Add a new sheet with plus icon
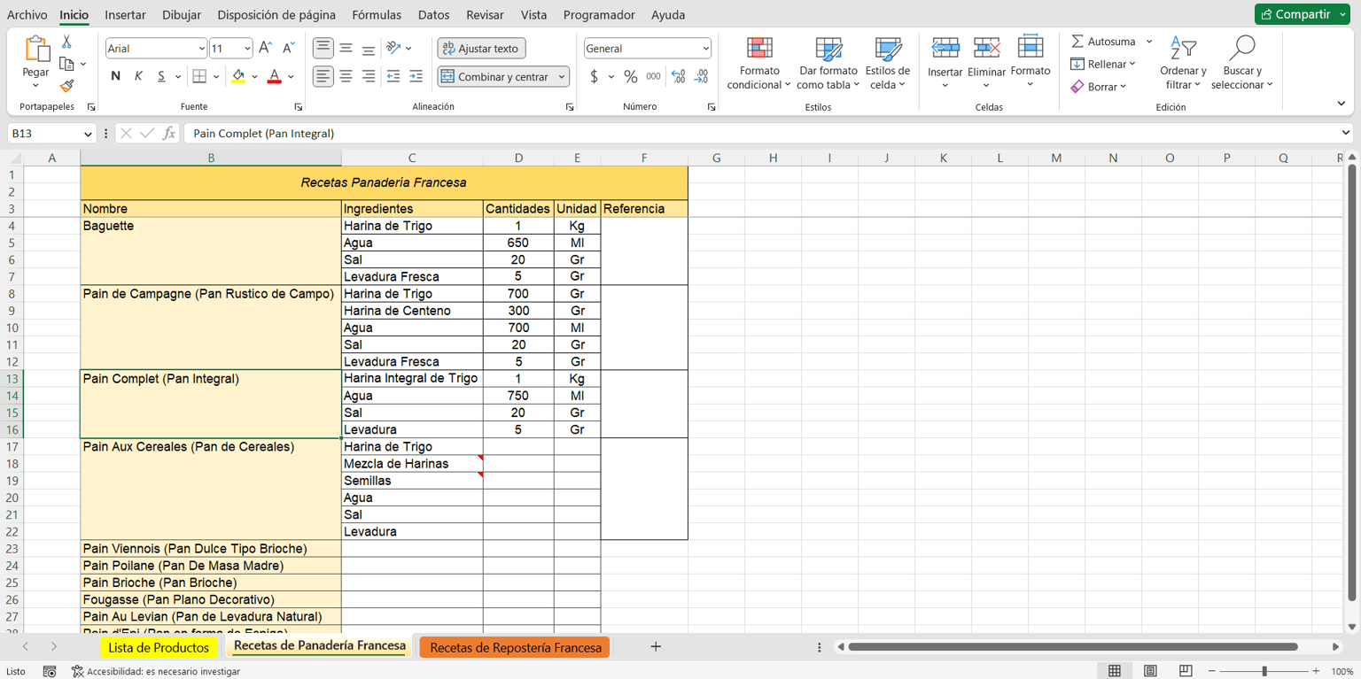Image resolution: width=1361 pixels, height=679 pixels. [656, 647]
